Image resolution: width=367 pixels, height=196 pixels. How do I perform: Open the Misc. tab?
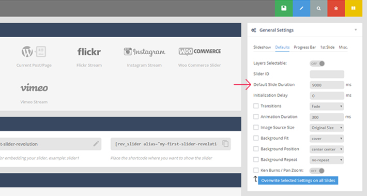point(343,47)
